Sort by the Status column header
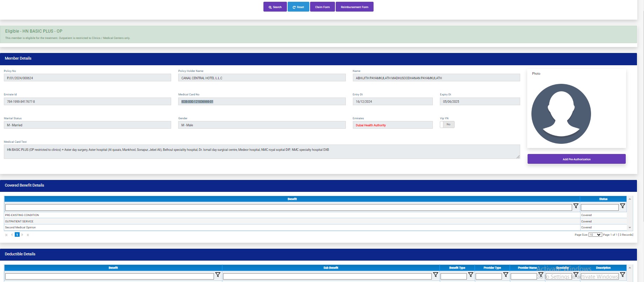 (603, 199)
